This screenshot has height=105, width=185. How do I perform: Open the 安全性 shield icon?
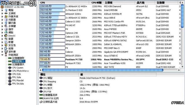(6, 45)
